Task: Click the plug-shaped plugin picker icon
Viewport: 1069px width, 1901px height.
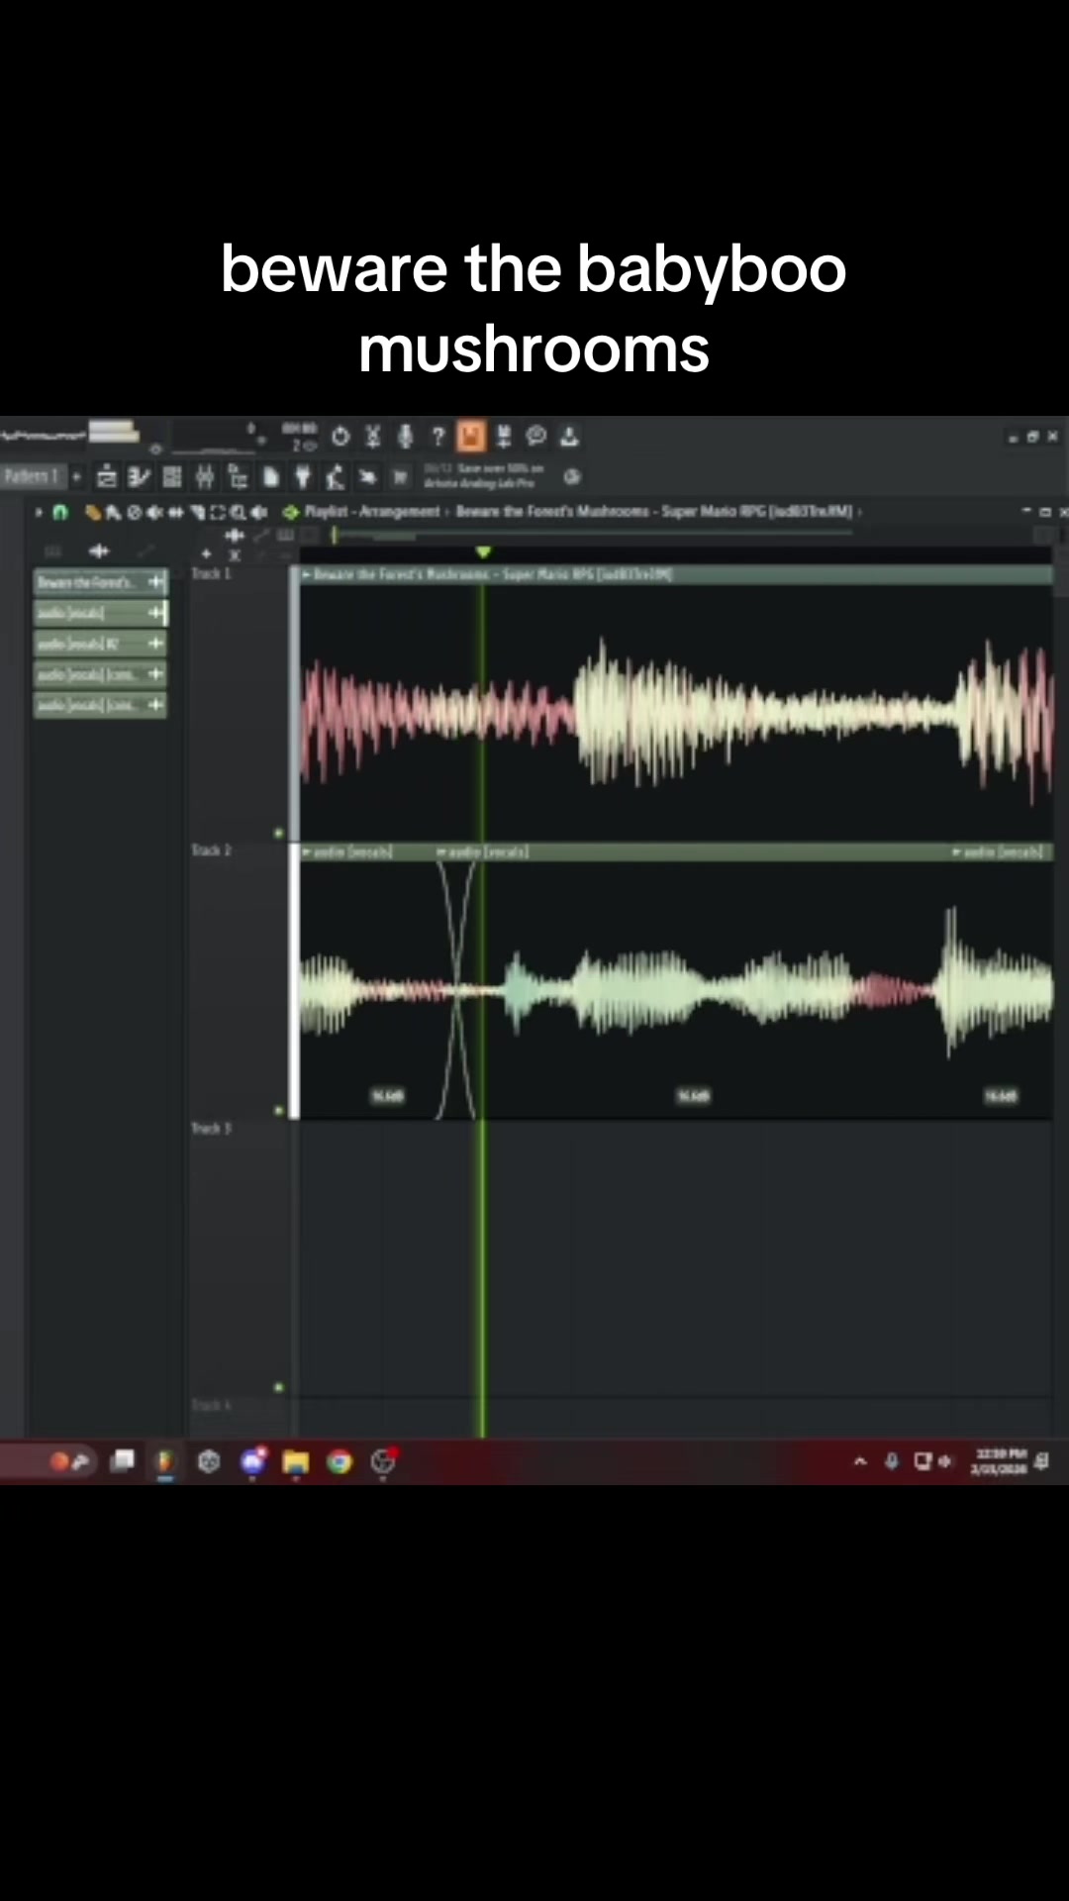Action: (x=303, y=477)
